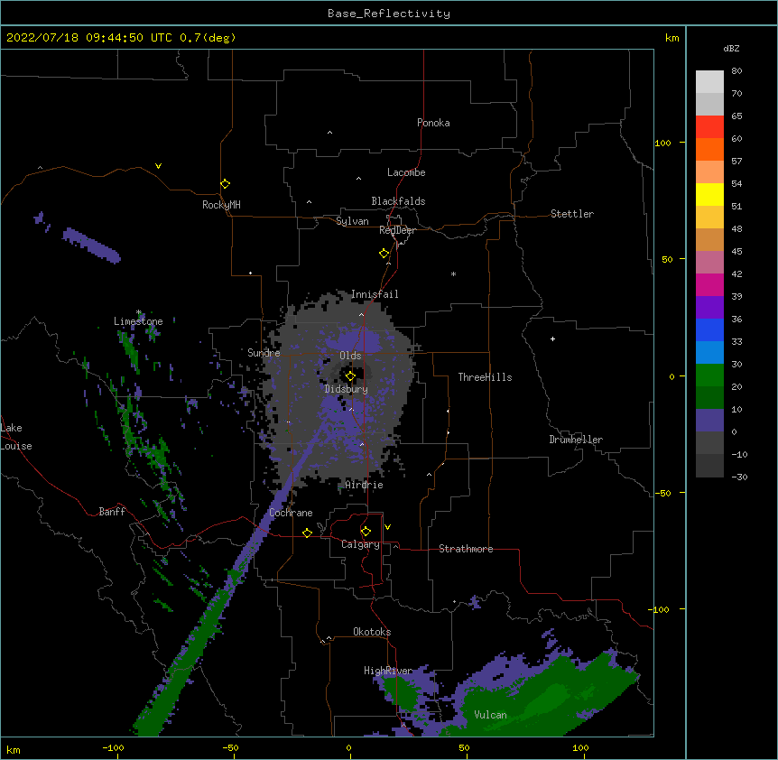This screenshot has width=778, height=760.
Task: Select the red 60-65 dBZ legend swatch
Action: 709,126
